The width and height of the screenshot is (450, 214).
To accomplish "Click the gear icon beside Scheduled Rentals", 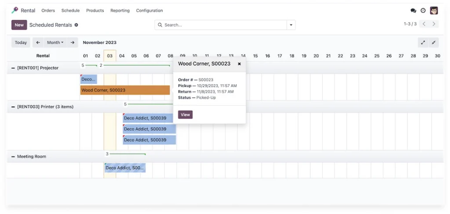I will pos(76,25).
